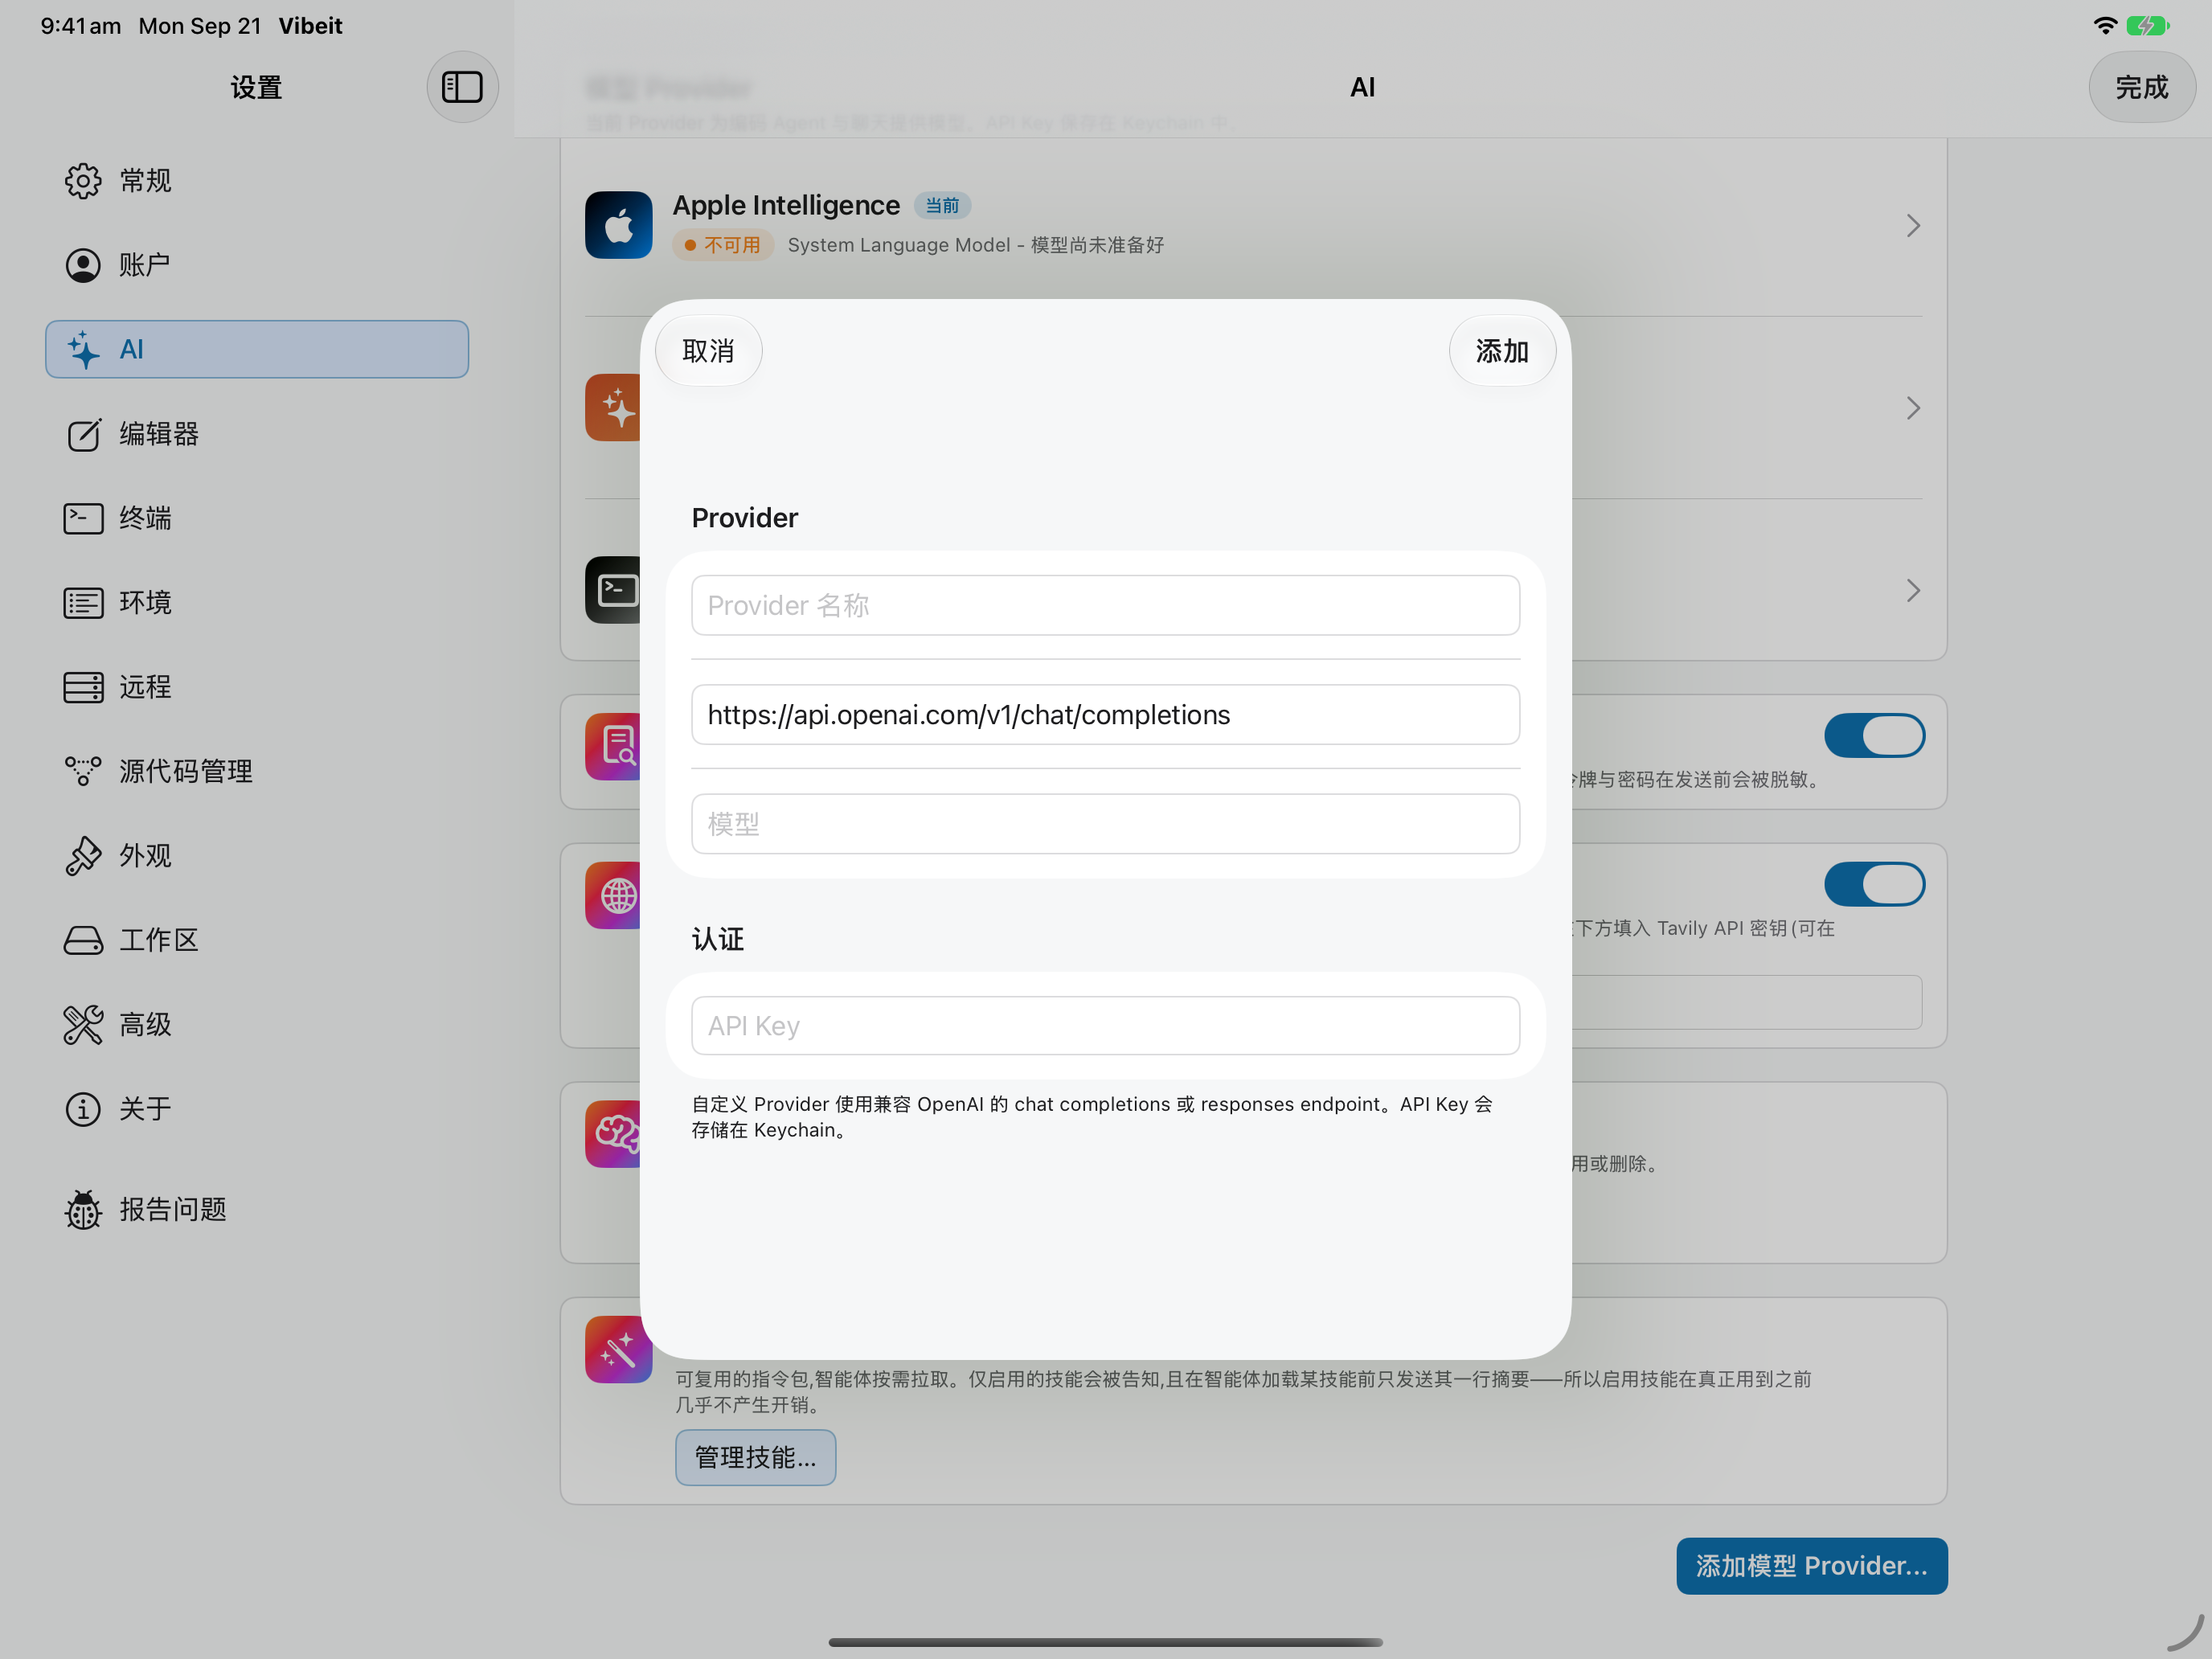Click the terminal prompt icon beside 终端
Image resolution: width=2212 pixels, height=1659 pixels.
tap(83, 518)
